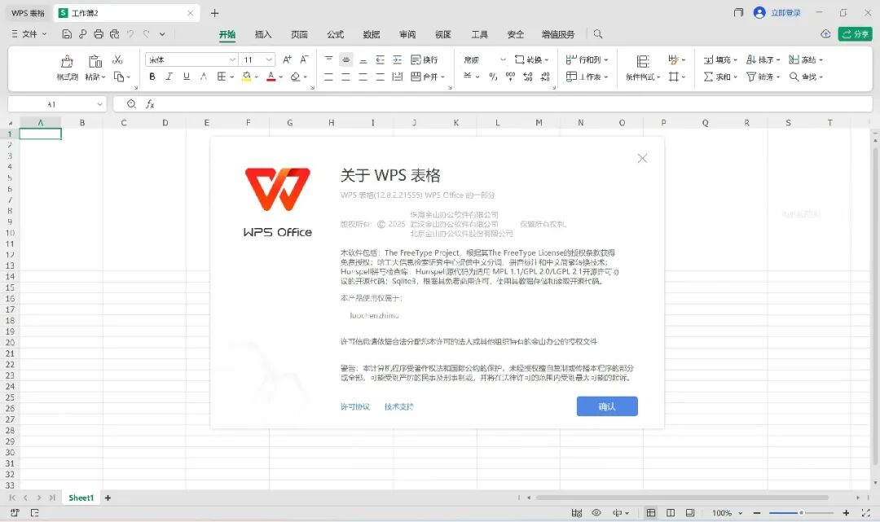Image resolution: width=880 pixels, height=522 pixels.
Task: Click the decrease decimal places icon
Action: [545, 77]
